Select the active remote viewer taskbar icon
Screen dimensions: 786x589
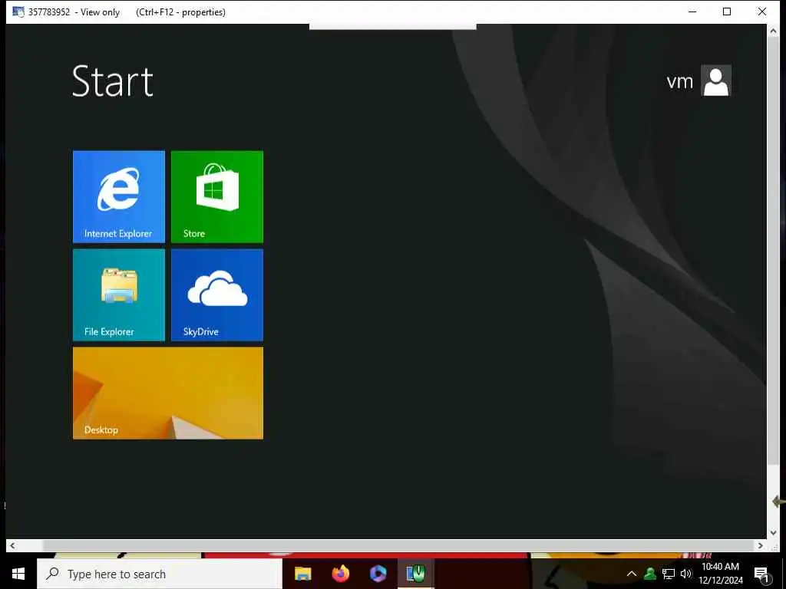pyautogui.click(x=415, y=574)
